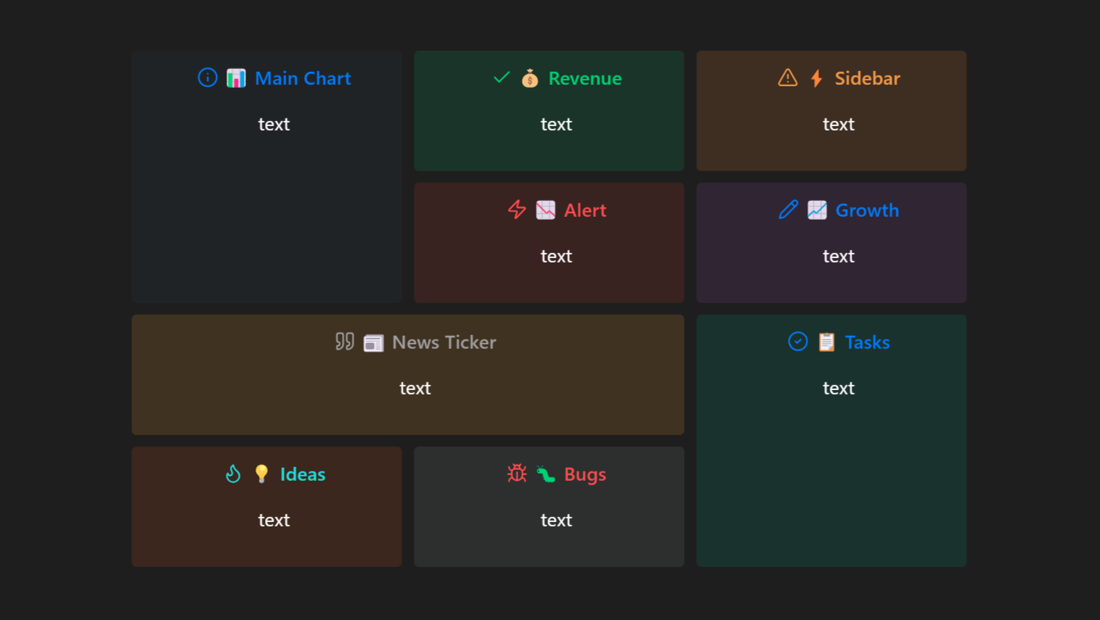The width and height of the screenshot is (1100, 620).
Task: Select the News Ticker title
Action: pyautogui.click(x=444, y=342)
